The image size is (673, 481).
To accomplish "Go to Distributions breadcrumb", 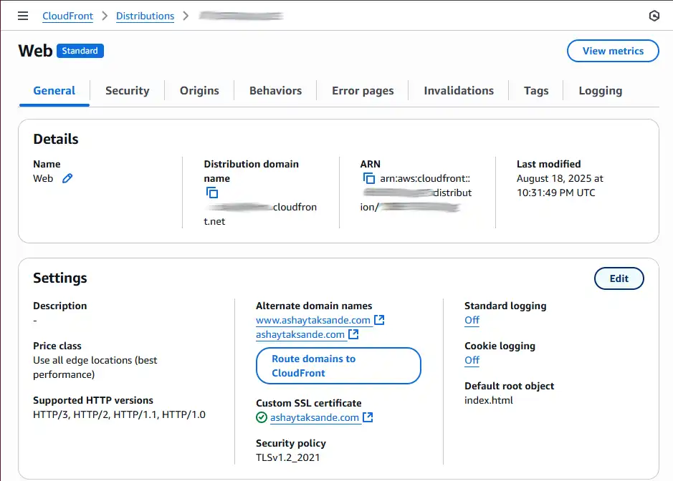I will 145,16.
